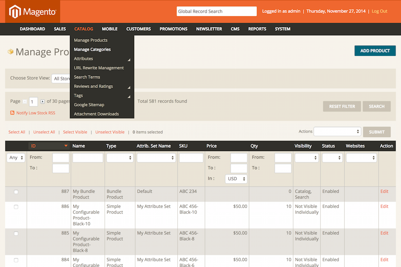Go to previous page arrow icon
Image resolution: width=401 pixels, height=267 pixels.
[25, 102]
